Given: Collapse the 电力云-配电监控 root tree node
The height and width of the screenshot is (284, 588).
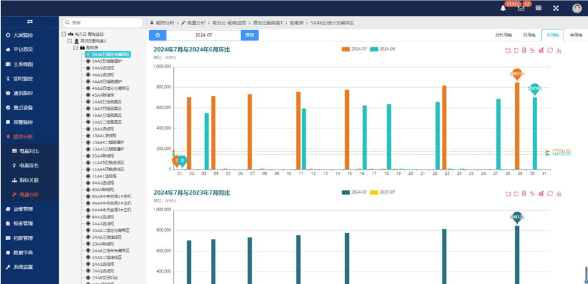Looking at the screenshot, I should pos(64,34).
